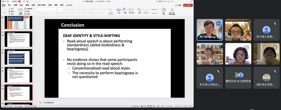Click the language indicator in status bar
This screenshot has height=110, width=281.
tap(18, 106)
